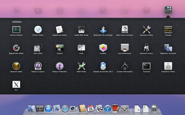
Task: Click the Utilities folder icon above the panel
Action: 168,10
